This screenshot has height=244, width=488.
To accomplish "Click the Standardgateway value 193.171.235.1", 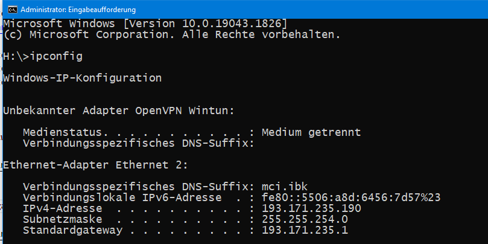I will (x=305, y=230).
